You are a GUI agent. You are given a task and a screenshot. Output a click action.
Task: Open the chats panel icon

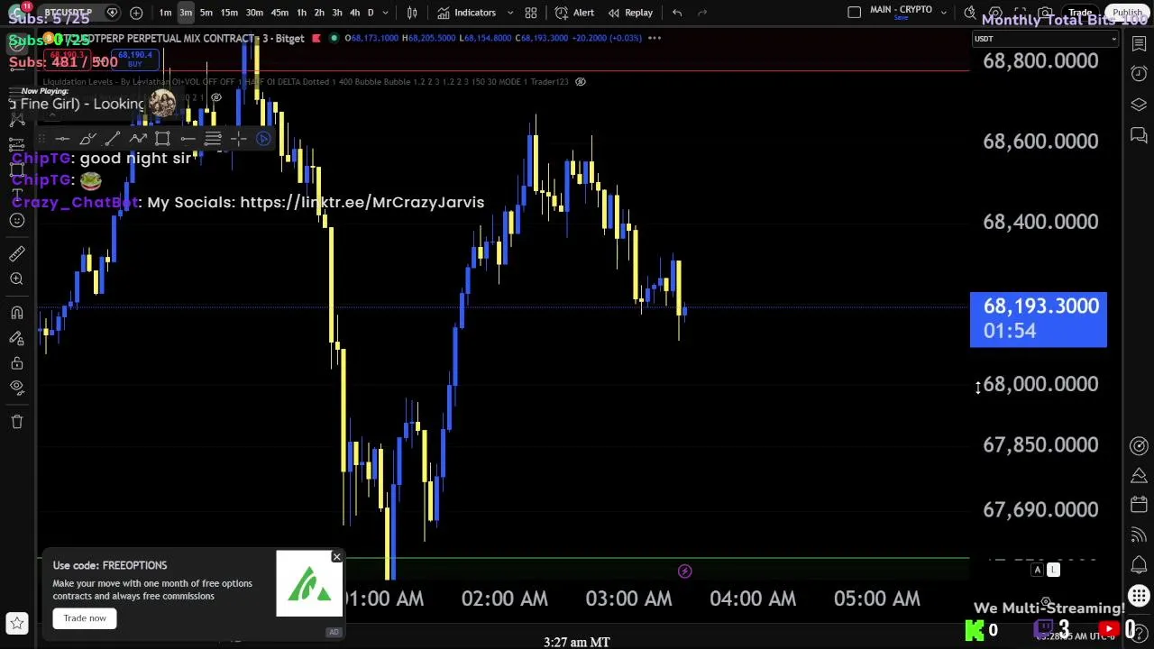(x=1139, y=135)
